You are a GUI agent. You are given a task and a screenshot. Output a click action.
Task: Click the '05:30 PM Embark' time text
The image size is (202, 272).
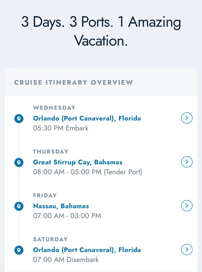[61, 128]
